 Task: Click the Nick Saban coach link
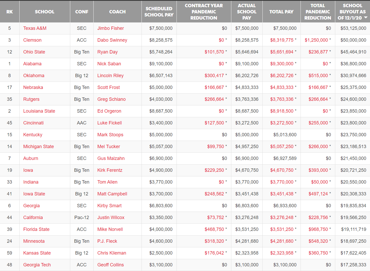(109, 64)
